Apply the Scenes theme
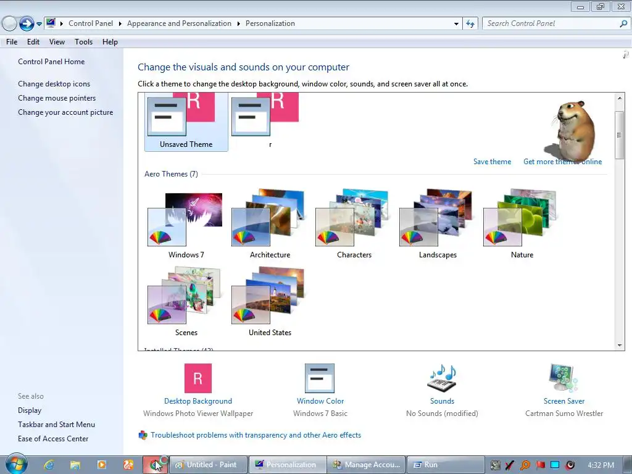This screenshot has height=474, width=632. click(x=186, y=301)
